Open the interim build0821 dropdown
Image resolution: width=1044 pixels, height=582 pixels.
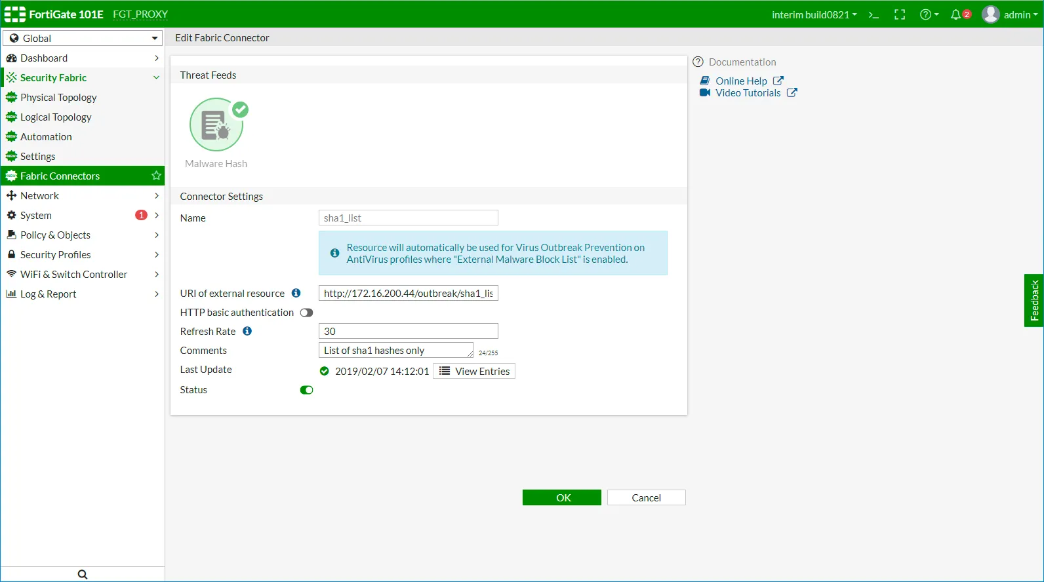(814, 14)
